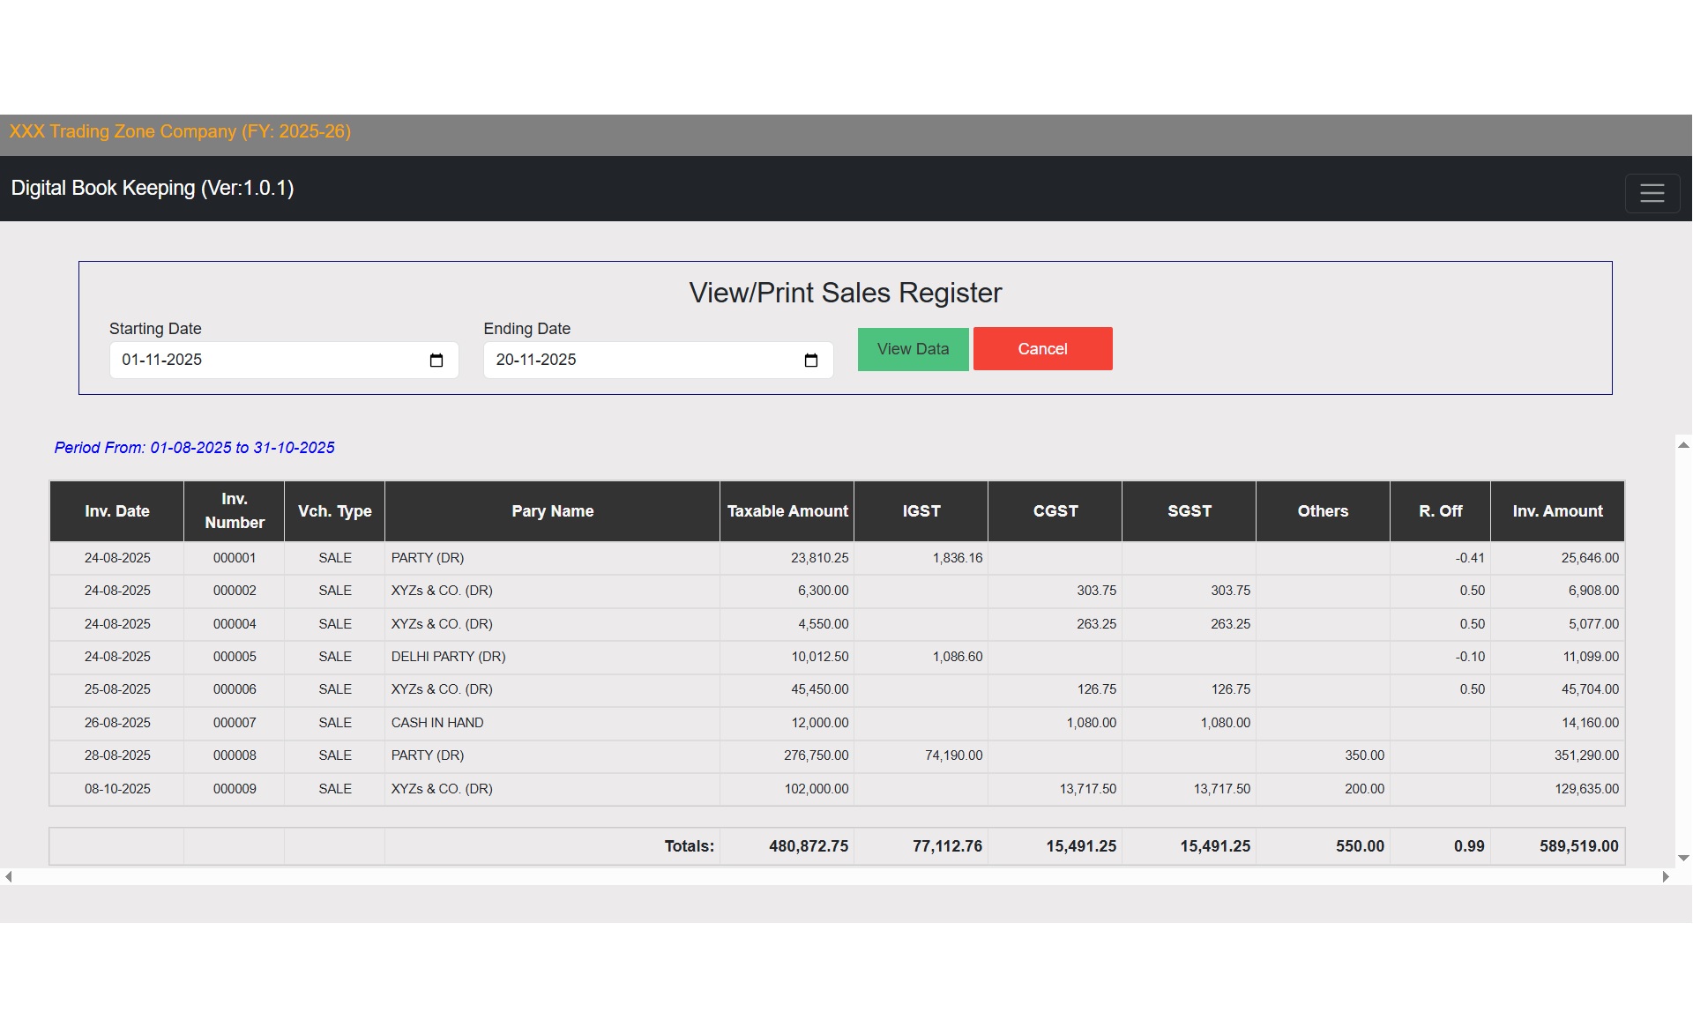Click Digital Book Keeping brand title
The width and height of the screenshot is (1693, 1012).
click(x=153, y=189)
